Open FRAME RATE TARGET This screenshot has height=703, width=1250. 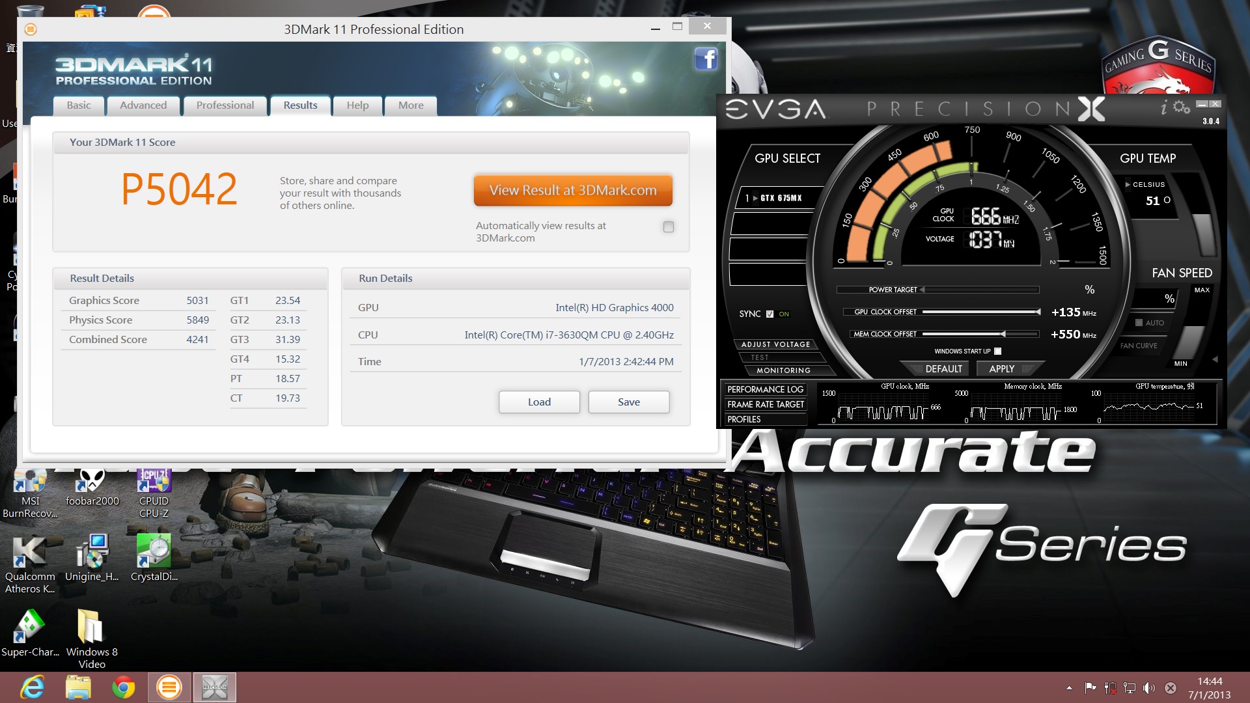coord(765,404)
